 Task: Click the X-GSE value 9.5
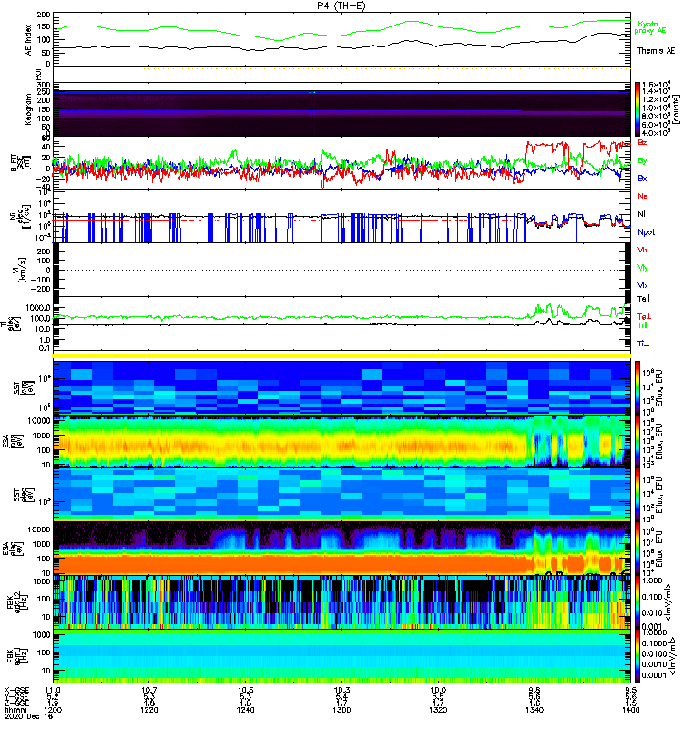click(x=630, y=690)
